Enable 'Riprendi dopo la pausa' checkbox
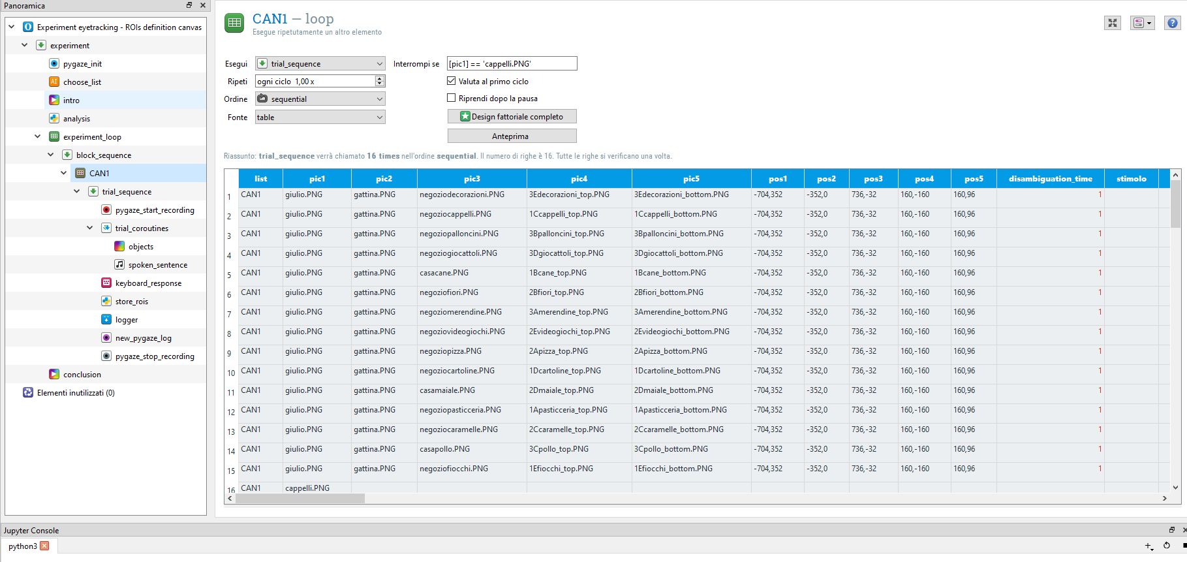 coord(451,98)
